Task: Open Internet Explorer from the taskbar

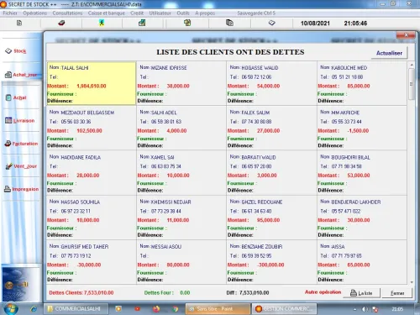Action: (x=34, y=309)
